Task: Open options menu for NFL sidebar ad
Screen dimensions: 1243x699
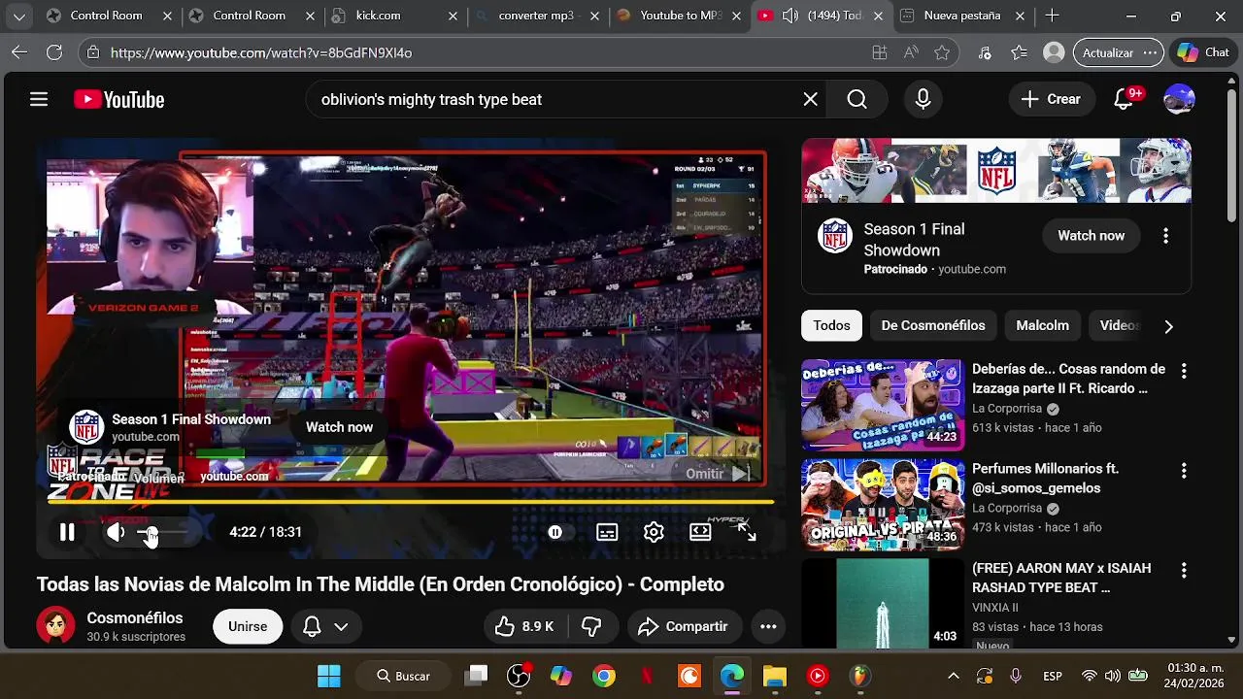Action: [x=1165, y=236]
